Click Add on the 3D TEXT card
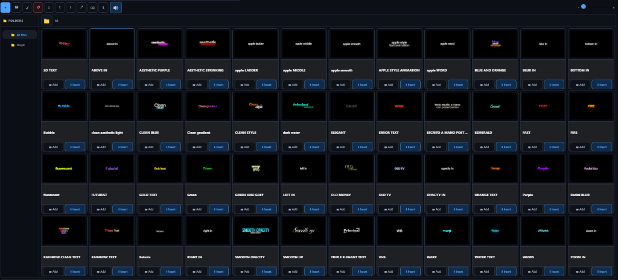Image resolution: width=618 pixels, height=280 pixels. (53, 84)
